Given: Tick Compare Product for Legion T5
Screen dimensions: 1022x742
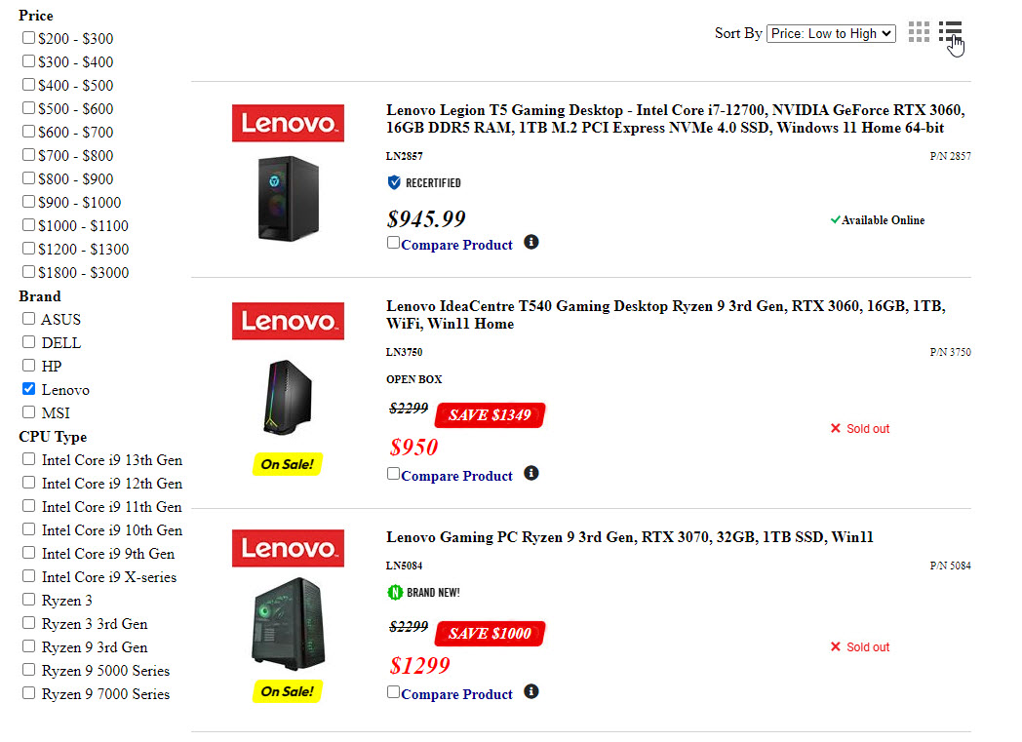Looking at the screenshot, I should click(x=394, y=243).
